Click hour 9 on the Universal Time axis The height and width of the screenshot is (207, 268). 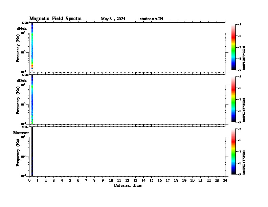coord(103,180)
